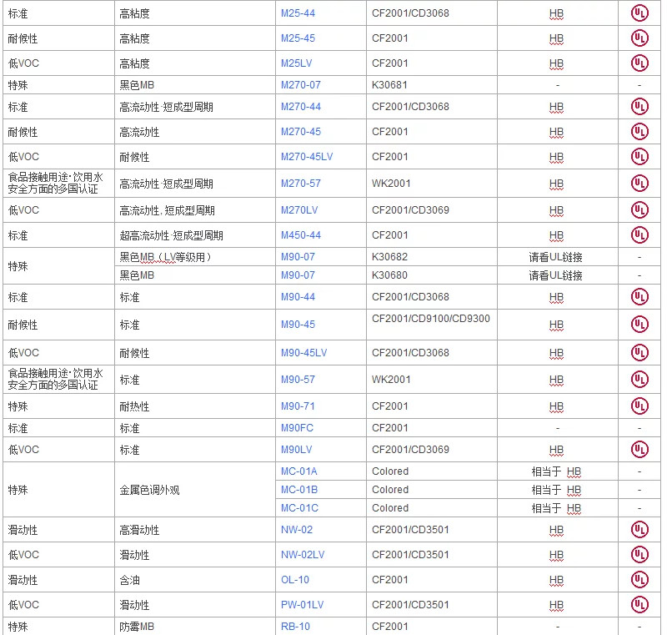Viewport: 667px width, 635px height.
Task: Click the UL icon in PW-01LV row
Action: [639, 604]
